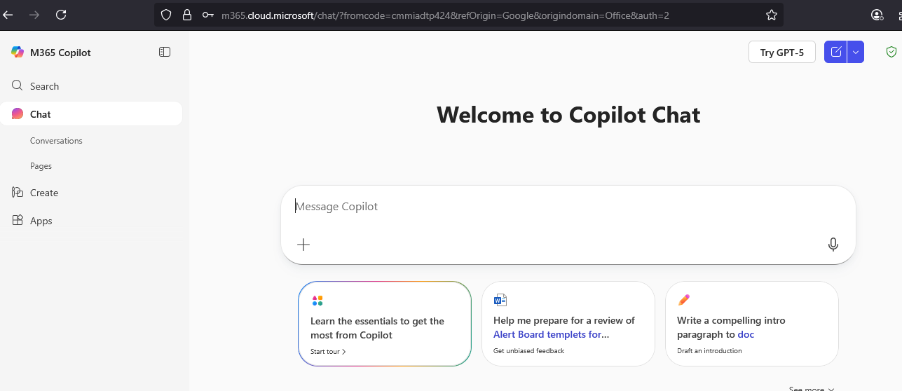The width and height of the screenshot is (902, 391).
Task: Click the padlock site security icon
Action: 186,15
